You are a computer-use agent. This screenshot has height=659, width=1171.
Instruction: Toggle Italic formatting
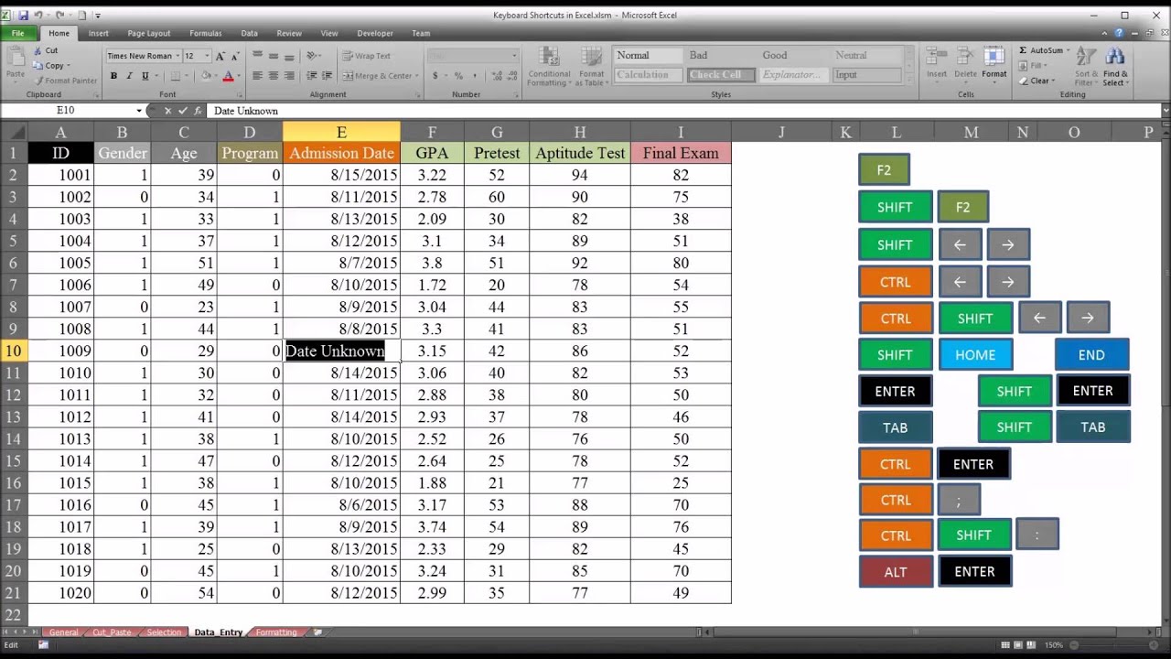130,76
